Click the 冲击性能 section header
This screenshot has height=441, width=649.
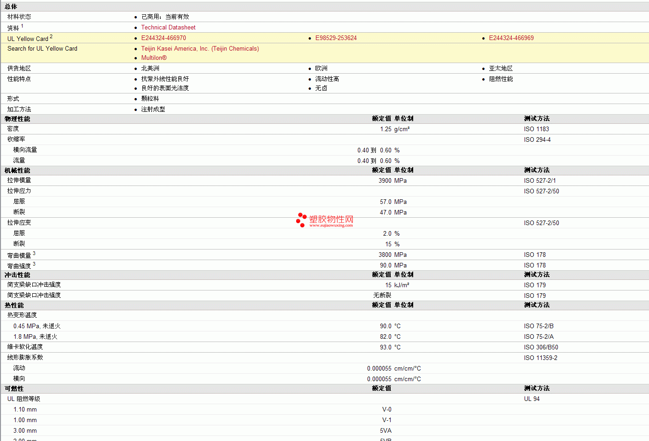click(x=18, y=275)
